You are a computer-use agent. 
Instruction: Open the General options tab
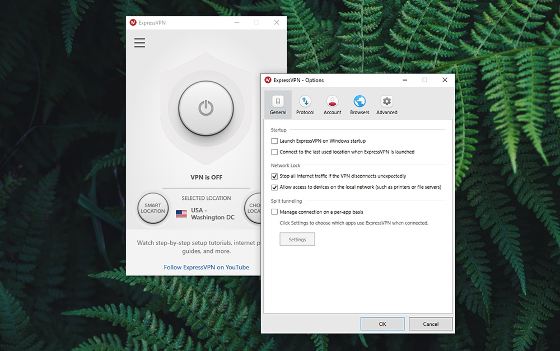click(x=278, y=104)
